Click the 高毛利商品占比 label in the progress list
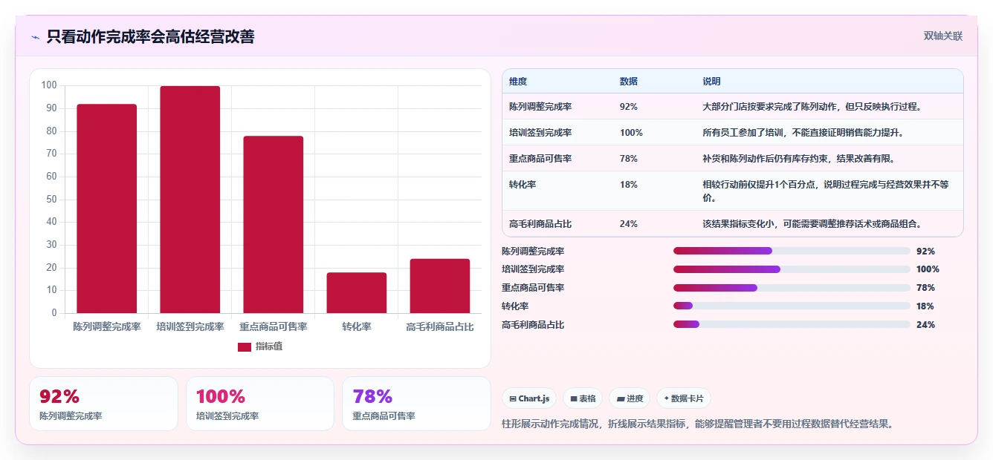993x460 pixels. click(533, 325)
